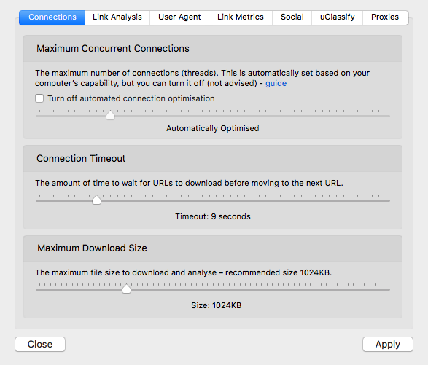428x365 pixels.
Task: Select the User Agent tab
Action: pyautogui.click(x=179, y=17)
